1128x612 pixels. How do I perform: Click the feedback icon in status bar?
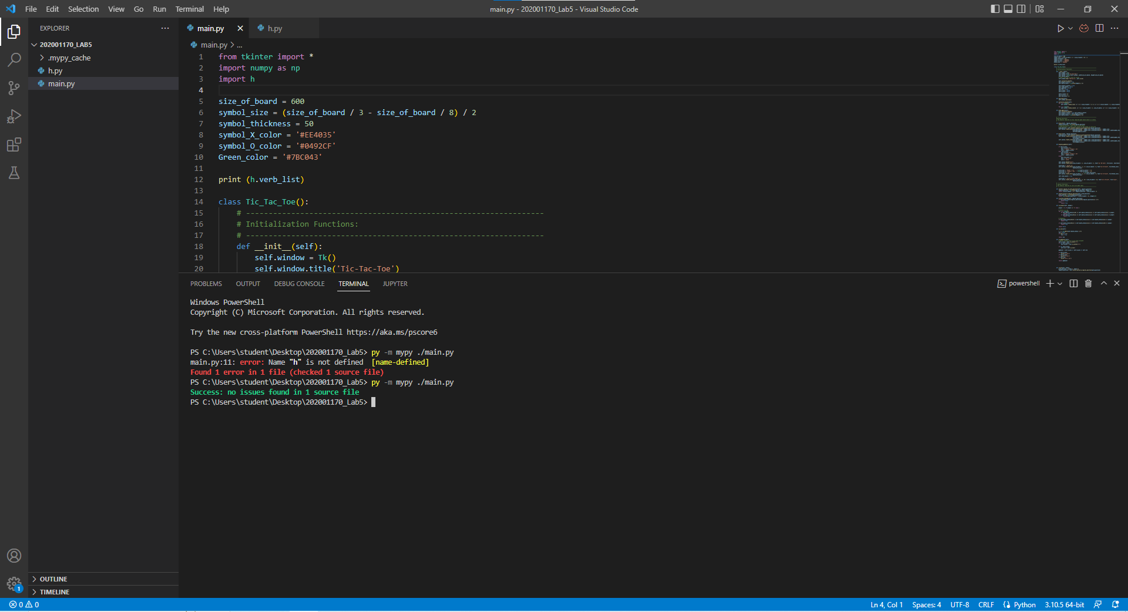(x=1097, y=605)
